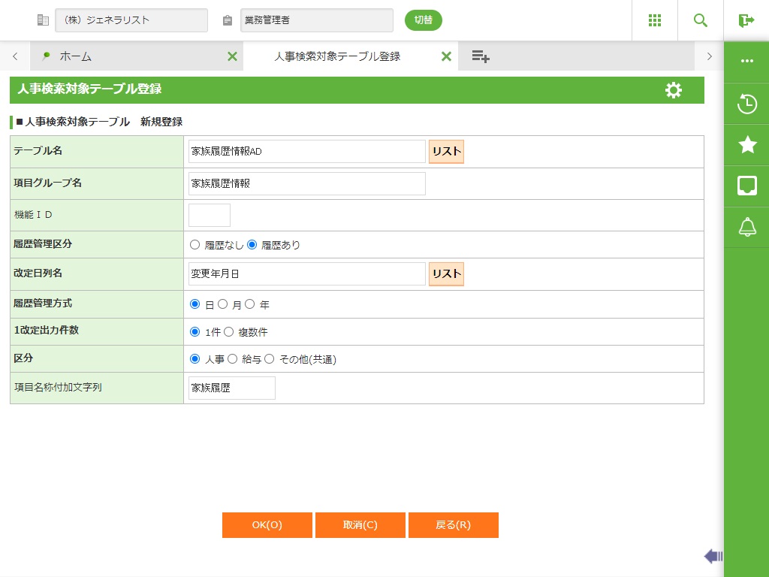The height and width of the screenshot is (577, 769).
Task: Open リスト picker beside テーブル名 field
Action: 446,152
